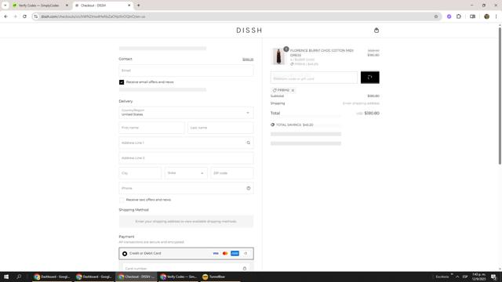502x282 pixels.
Task: Click the help icon in Phone field
Action: coord(249,188)
